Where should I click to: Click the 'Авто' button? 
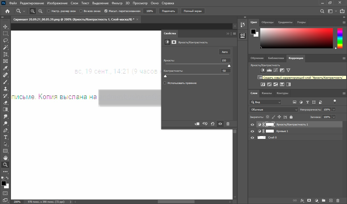pyautogui.click(x=225, y=52)
